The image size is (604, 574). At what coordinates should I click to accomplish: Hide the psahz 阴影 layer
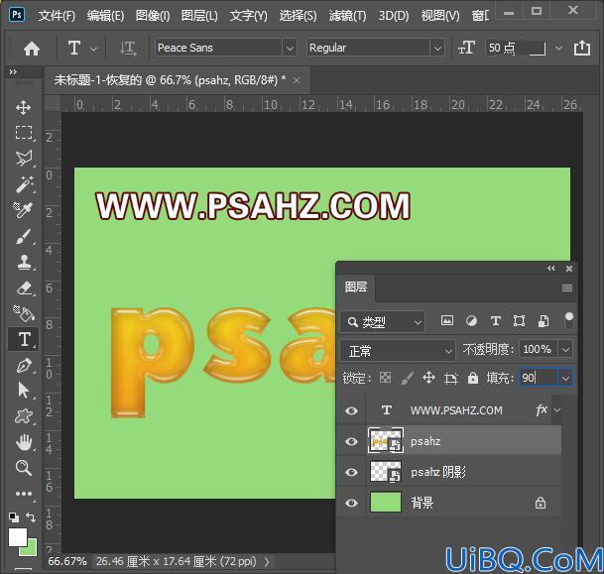point(351,472)
